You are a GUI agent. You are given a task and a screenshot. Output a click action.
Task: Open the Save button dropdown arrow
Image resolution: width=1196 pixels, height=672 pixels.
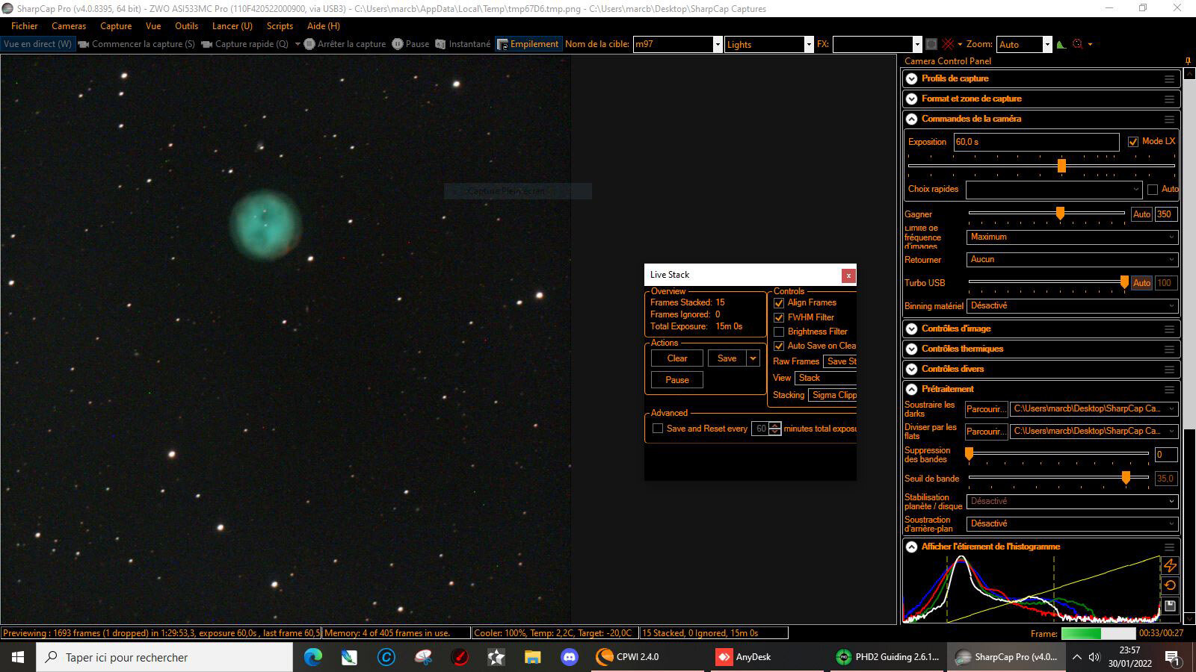[753, 358]
